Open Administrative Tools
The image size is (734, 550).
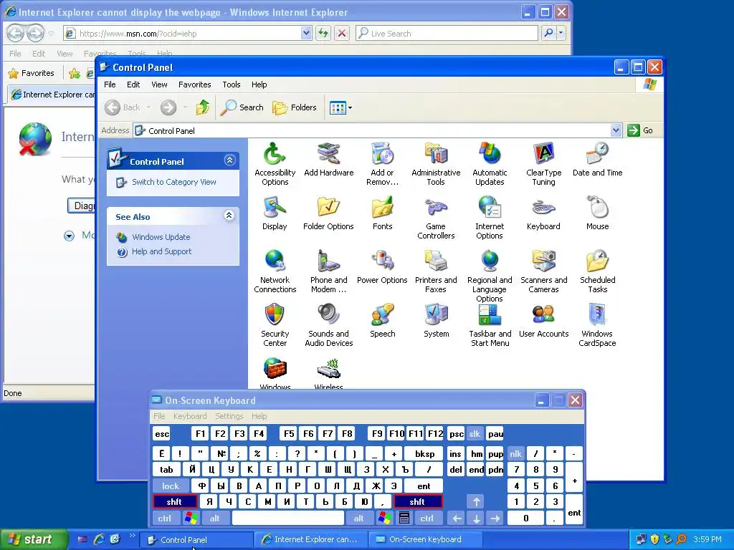(436, 164)
